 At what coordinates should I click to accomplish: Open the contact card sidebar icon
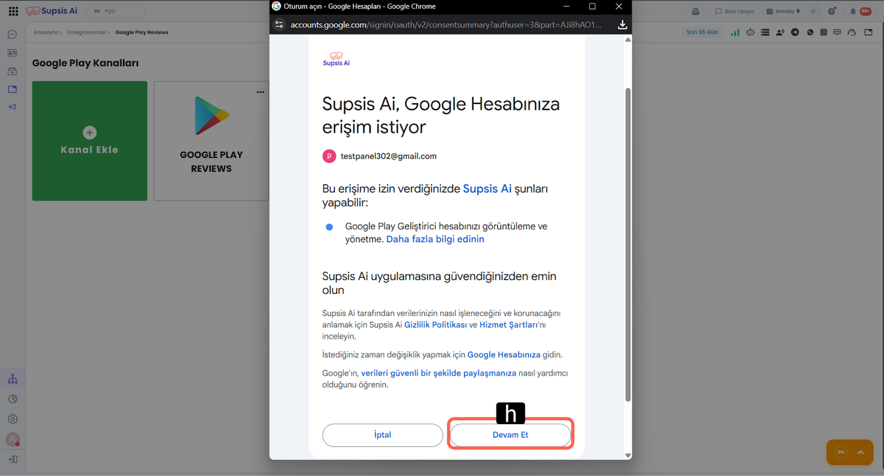click(x=12, y=53)
